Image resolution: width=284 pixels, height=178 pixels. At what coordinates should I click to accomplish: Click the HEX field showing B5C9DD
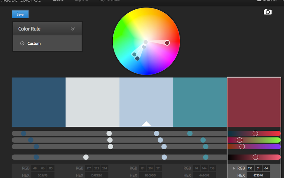[150, 175]
